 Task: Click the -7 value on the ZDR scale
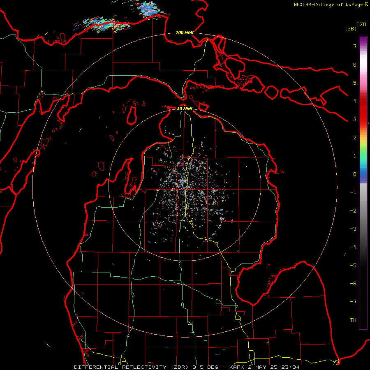(x=353, y=302)
